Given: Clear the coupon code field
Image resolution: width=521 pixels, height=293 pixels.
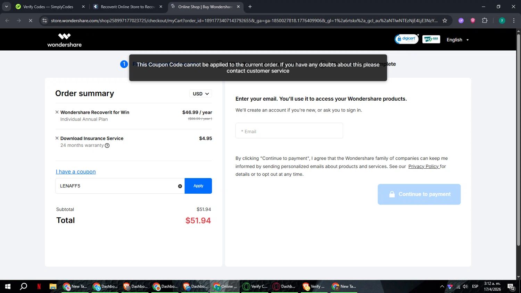Looking at the screenshot, I should (180, 186).
